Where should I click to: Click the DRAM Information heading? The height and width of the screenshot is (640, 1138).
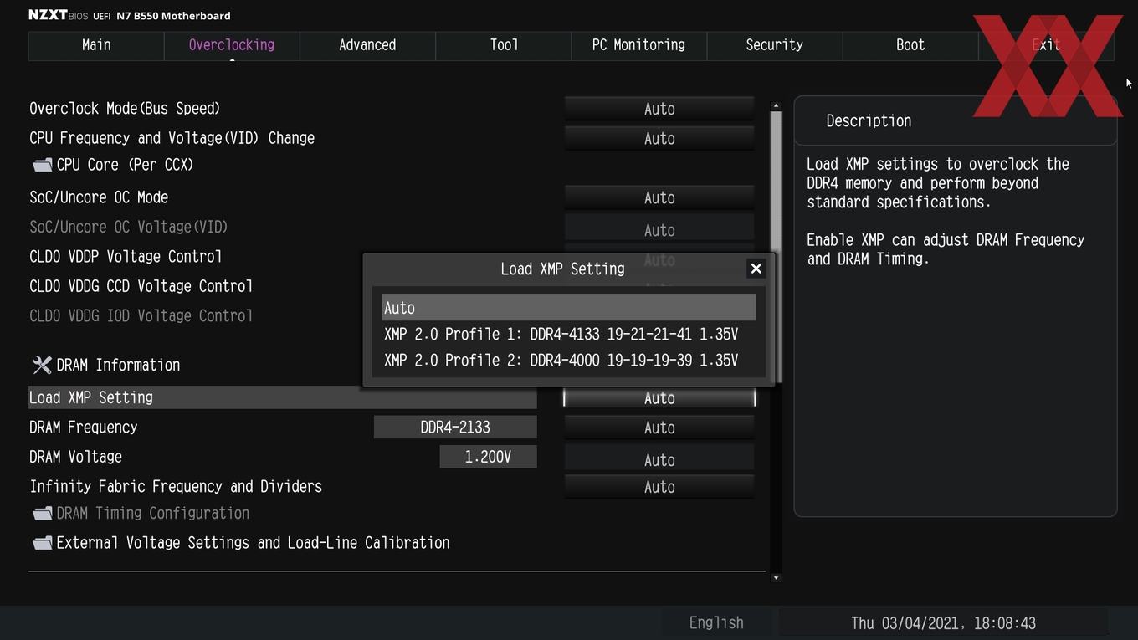pos(118,365)
